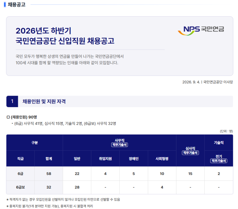The width and height of the screenshot is (238, 209).
Task: Click the (단위 : 명) unit note
Action: [x=226, y=131]
